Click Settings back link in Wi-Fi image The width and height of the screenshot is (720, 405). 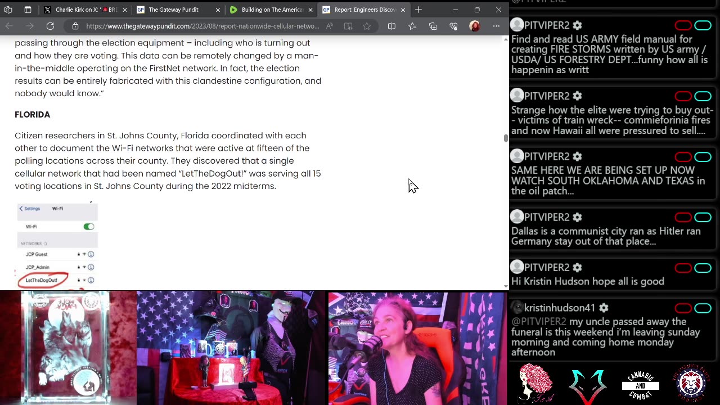(30, 209)
